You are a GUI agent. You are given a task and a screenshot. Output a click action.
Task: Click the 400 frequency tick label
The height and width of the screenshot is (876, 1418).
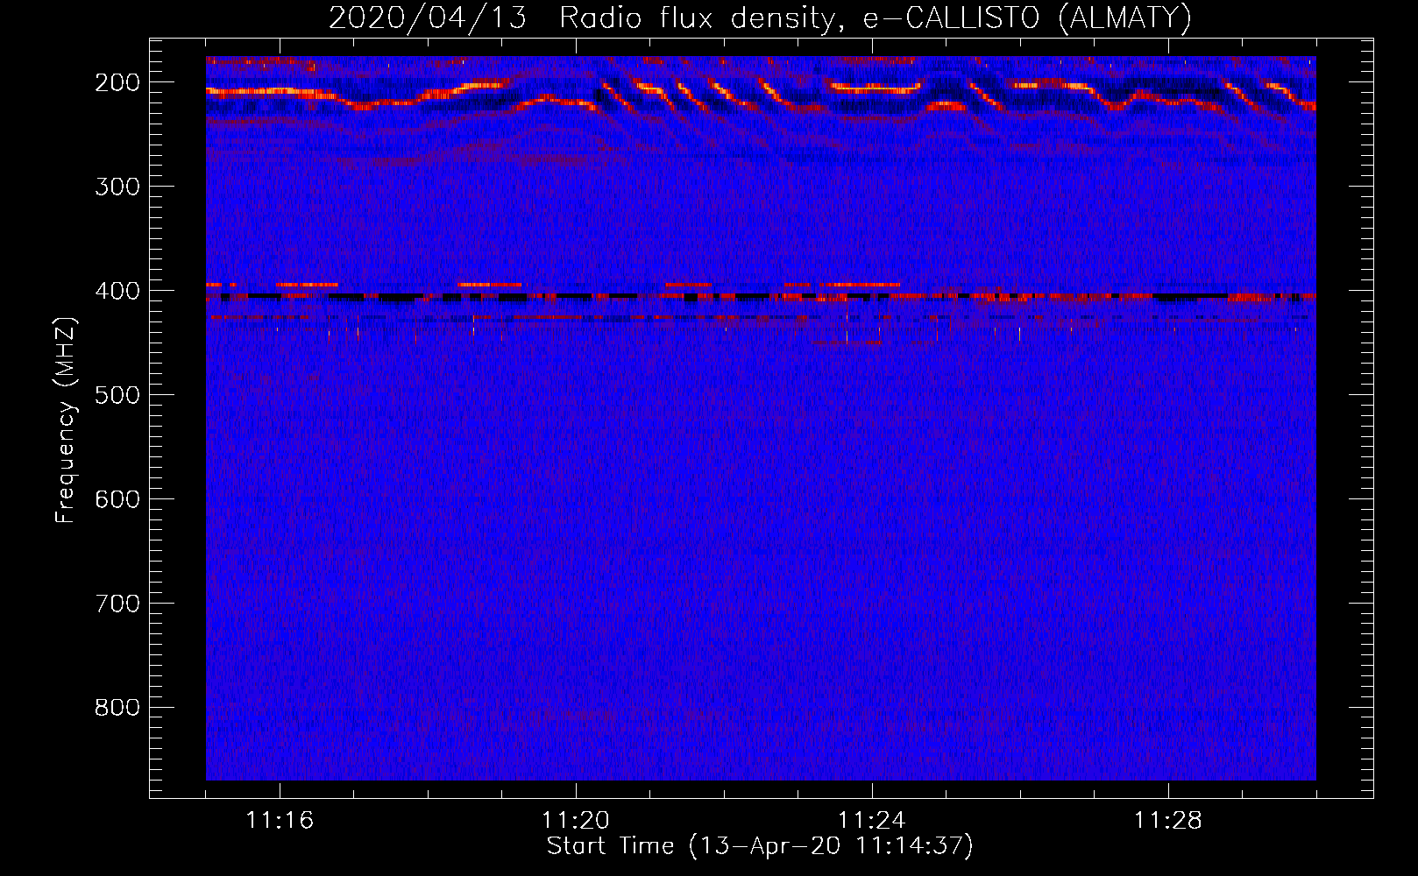(x=117, y=291)
